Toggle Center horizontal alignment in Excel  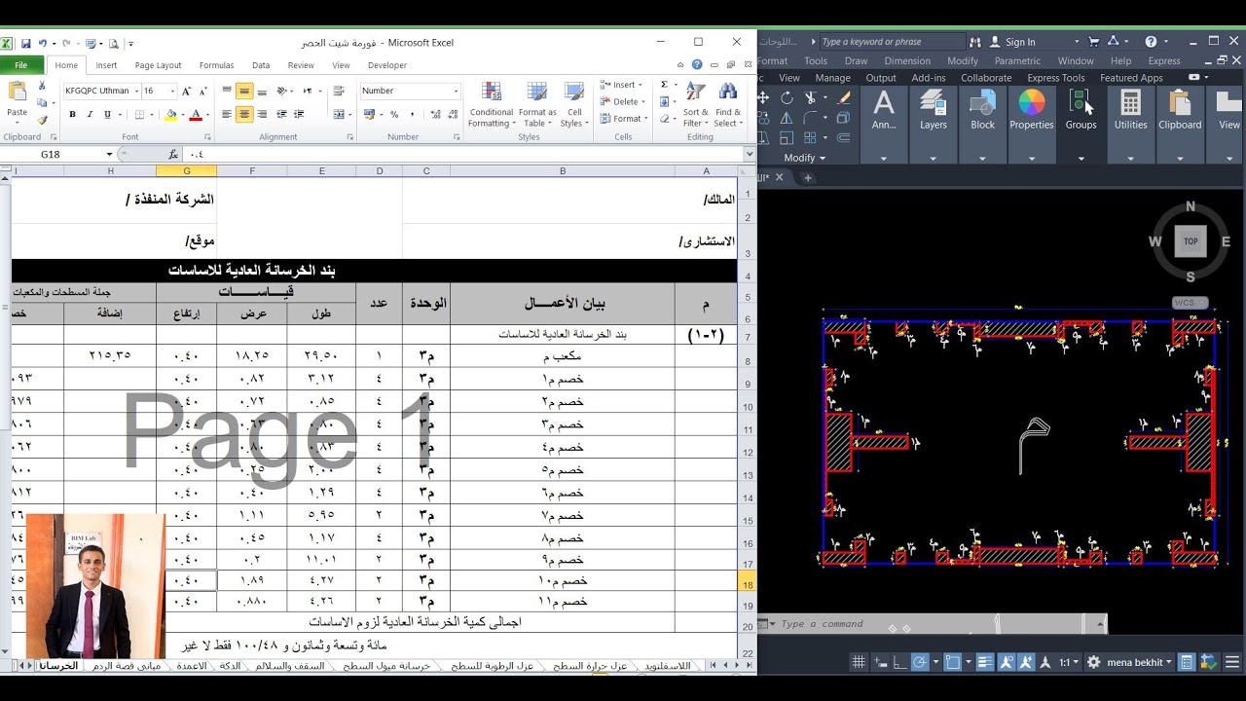(244, 114)
